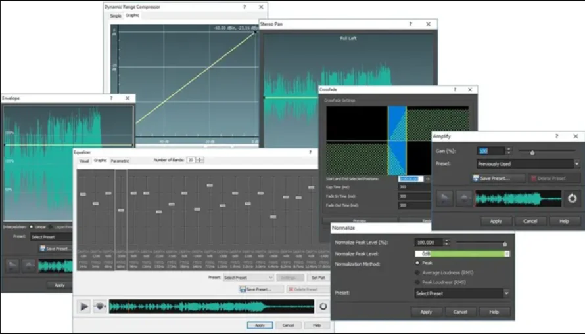Image resolution: width=585 pixels, height=334 pixels.
Task: Click the Amplify Gain slider handle
Action: pyautogui.click(x=532, y=152)
